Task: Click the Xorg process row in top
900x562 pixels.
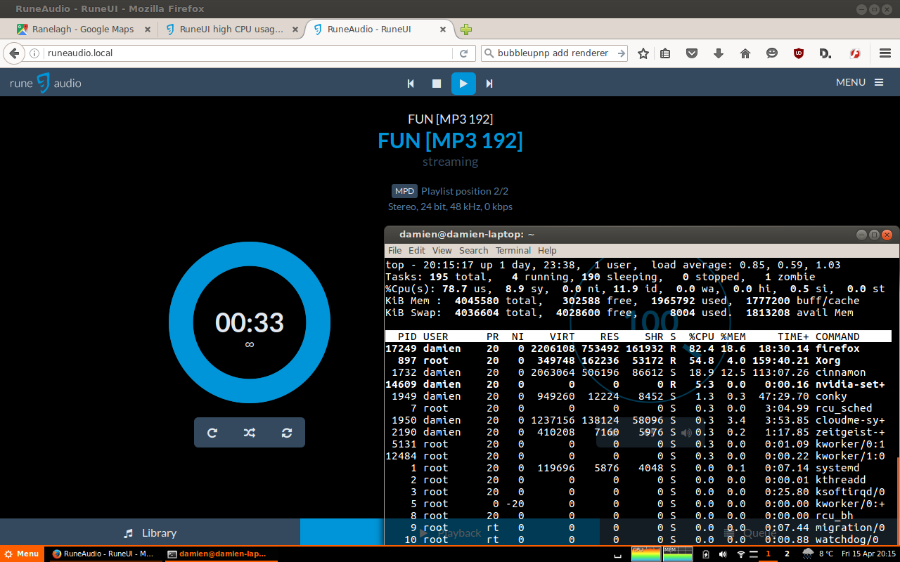Action: tap(640, 360)
